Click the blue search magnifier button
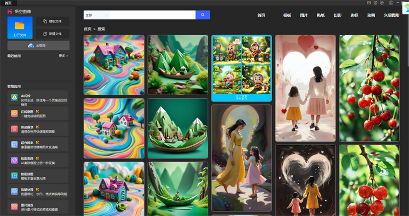The height and width of the screenshot is (216, 409). click(203, 15)
